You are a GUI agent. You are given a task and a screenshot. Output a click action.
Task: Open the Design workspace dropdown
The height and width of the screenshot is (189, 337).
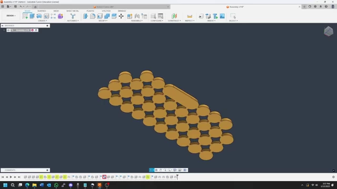[11, 16]
